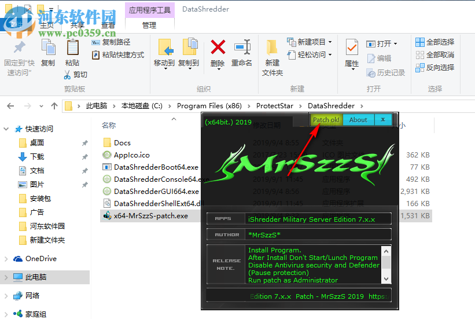The width and height of the screenshot is (475, 319).
Task: Expand the chevron after DataShredder breadcrumb
Action: tap(362, 106)
